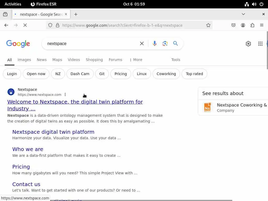Click the Nextspace site favicon

tap(11, 92)
